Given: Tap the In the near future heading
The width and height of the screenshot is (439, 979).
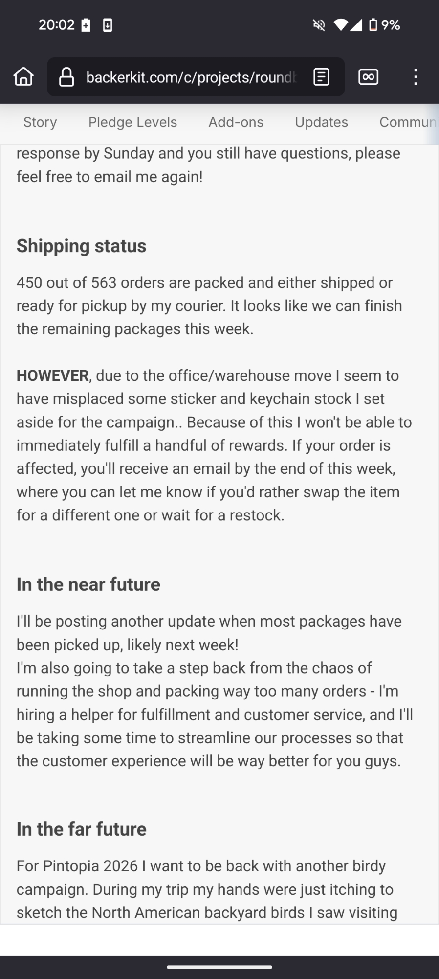Looking at the screenshot, I should tap(88, 584).
